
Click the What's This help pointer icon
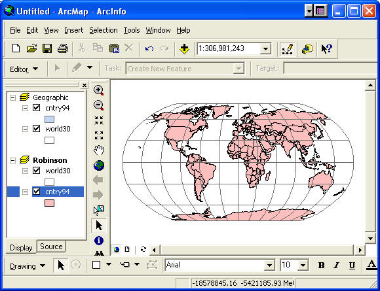click(x=326, y=48)
